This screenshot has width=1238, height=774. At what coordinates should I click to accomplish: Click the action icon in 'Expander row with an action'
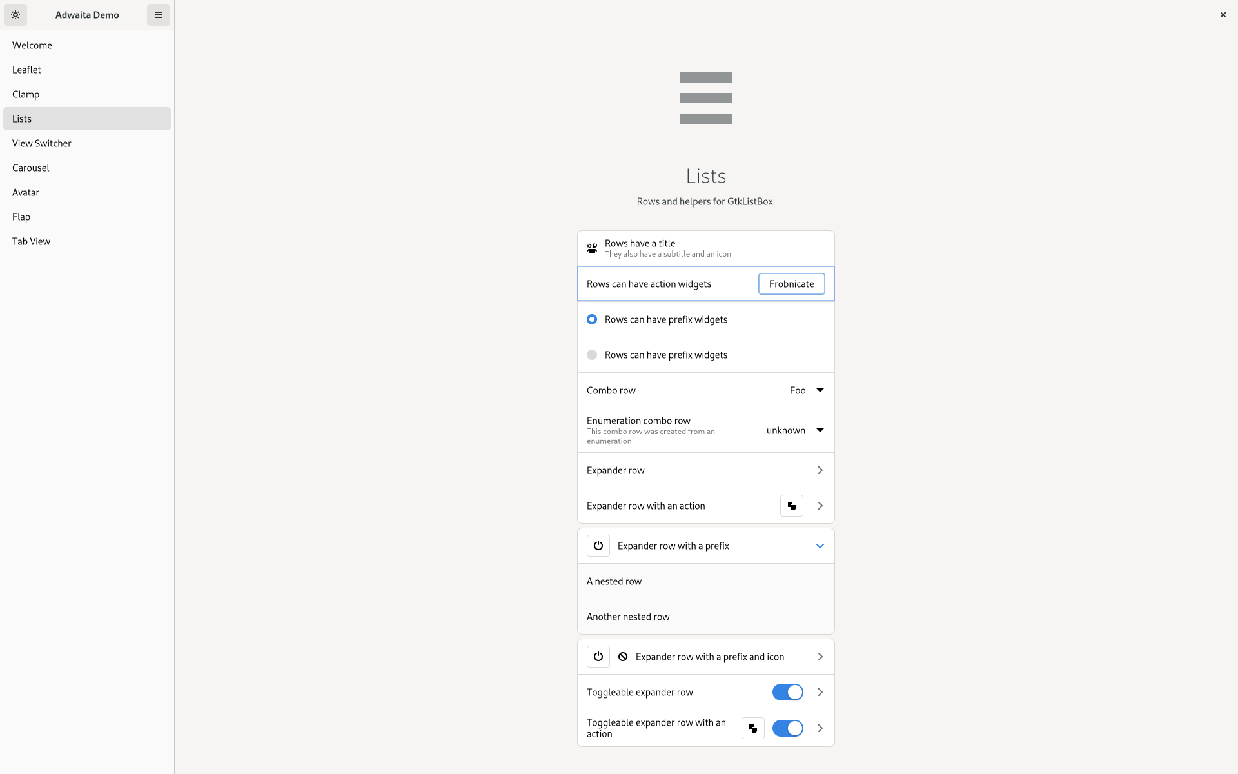pyautogui.click(x=791, y=506)
